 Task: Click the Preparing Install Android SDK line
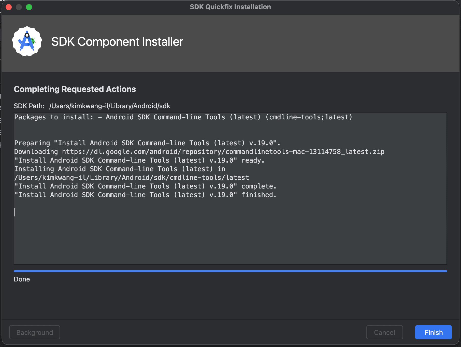(x=147, y=143)
